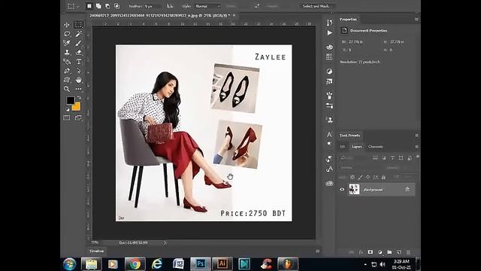Close the open jpg document tab
Image resolution: width=481 pixels, height=271 pixels.
click(x=234, y=15)
